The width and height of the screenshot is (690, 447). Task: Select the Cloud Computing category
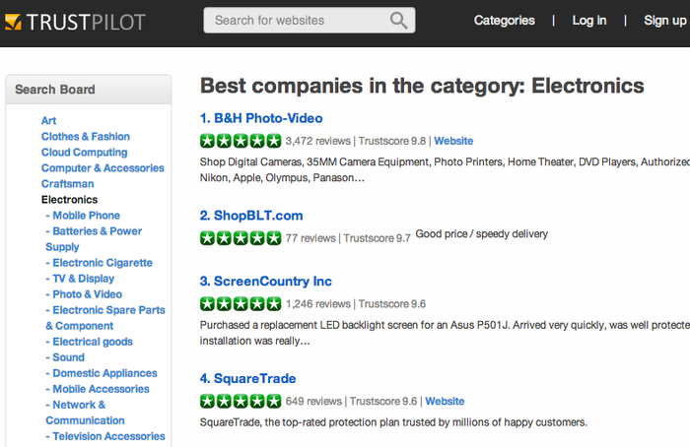pos(85,152)
